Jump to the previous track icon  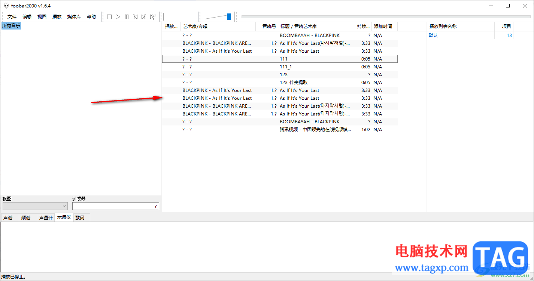point(135,17)
